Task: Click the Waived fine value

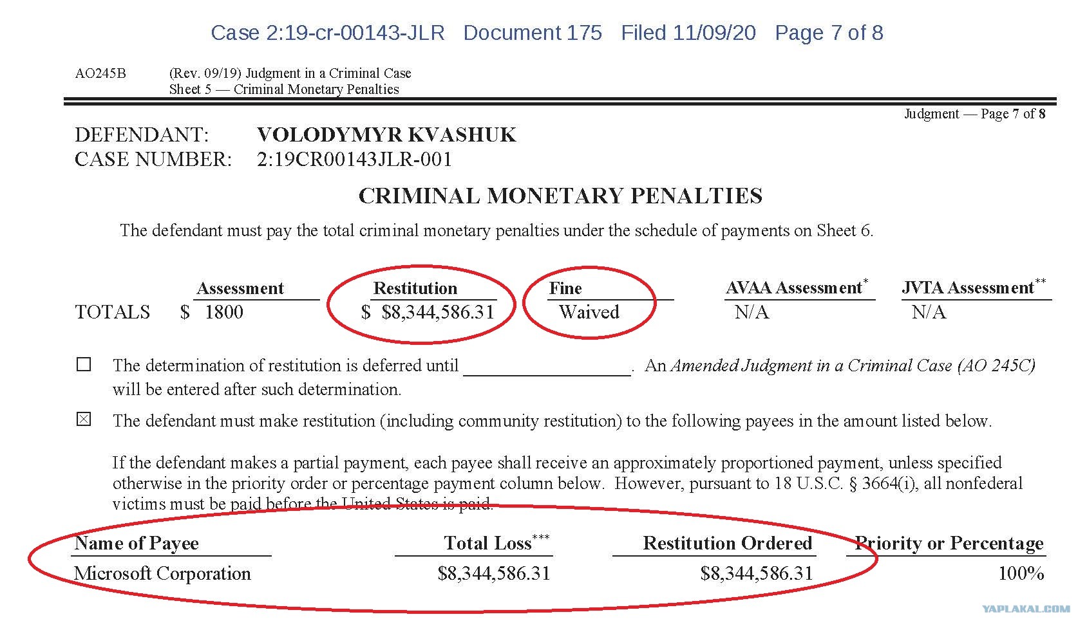Action: 589,312
